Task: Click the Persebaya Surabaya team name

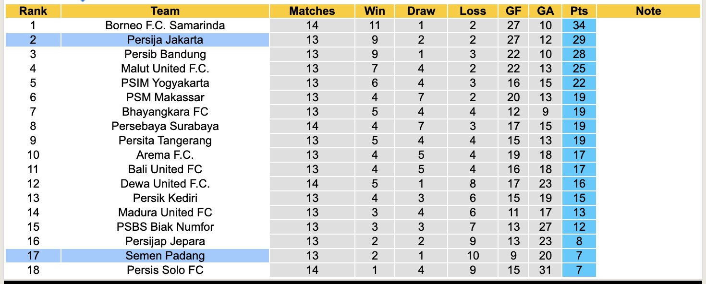Action: pyautogui.click(x=165, y=126)
